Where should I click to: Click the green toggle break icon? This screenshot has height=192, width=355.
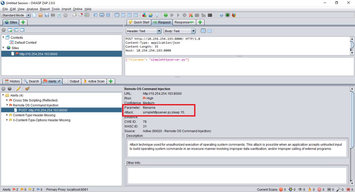[166, 15]
